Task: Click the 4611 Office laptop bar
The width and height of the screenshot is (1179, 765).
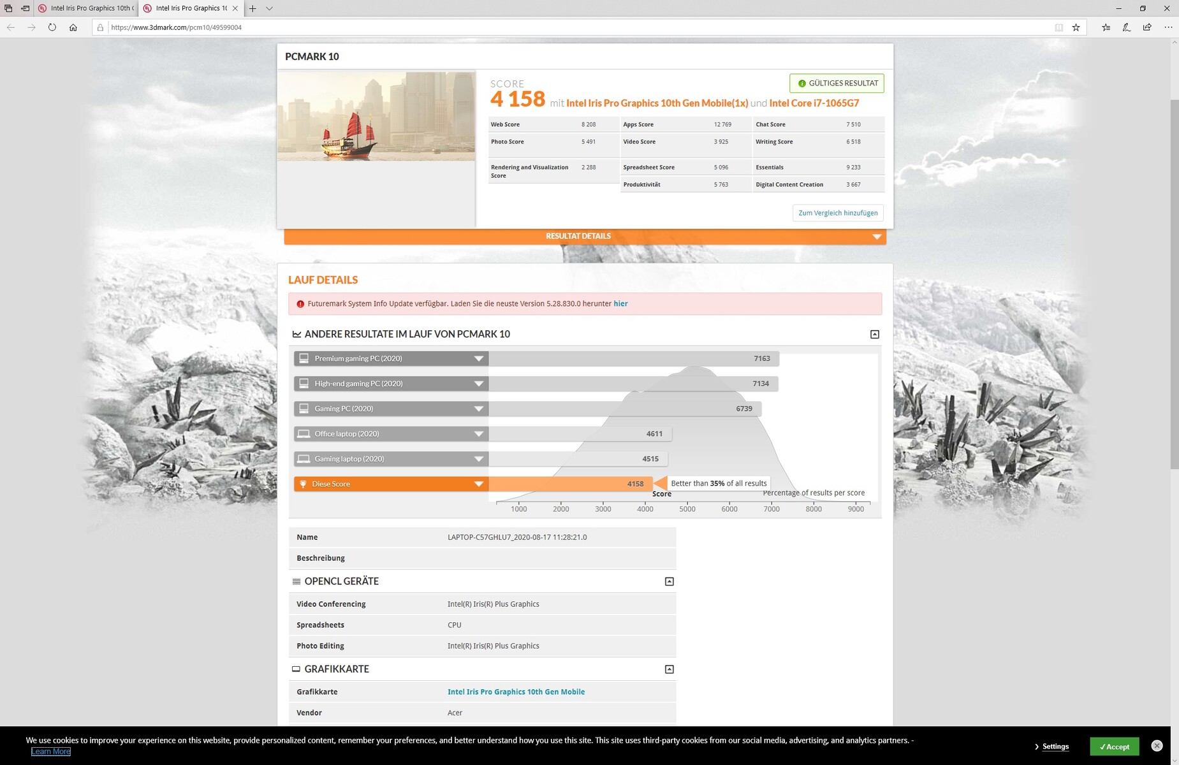Action: [x=580, y=433]
